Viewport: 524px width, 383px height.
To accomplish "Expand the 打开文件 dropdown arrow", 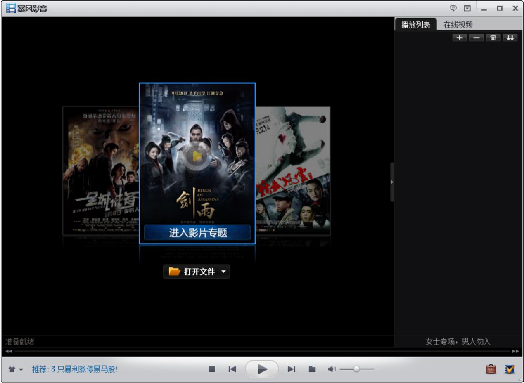I will [224, 272].
